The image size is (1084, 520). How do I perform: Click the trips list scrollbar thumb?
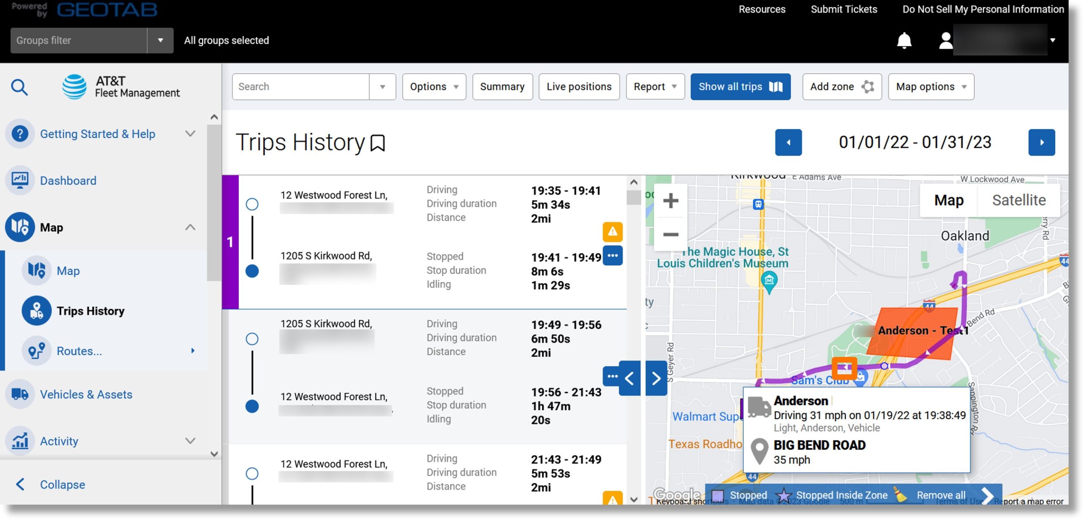633,197
